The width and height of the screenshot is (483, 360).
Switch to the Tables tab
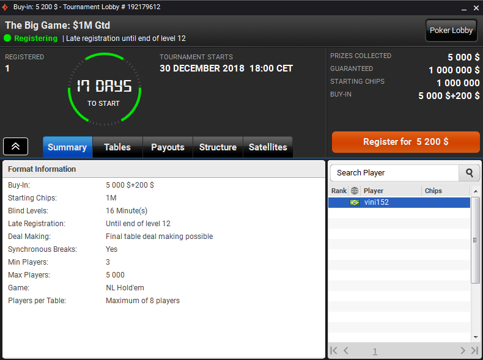point(117,147)
